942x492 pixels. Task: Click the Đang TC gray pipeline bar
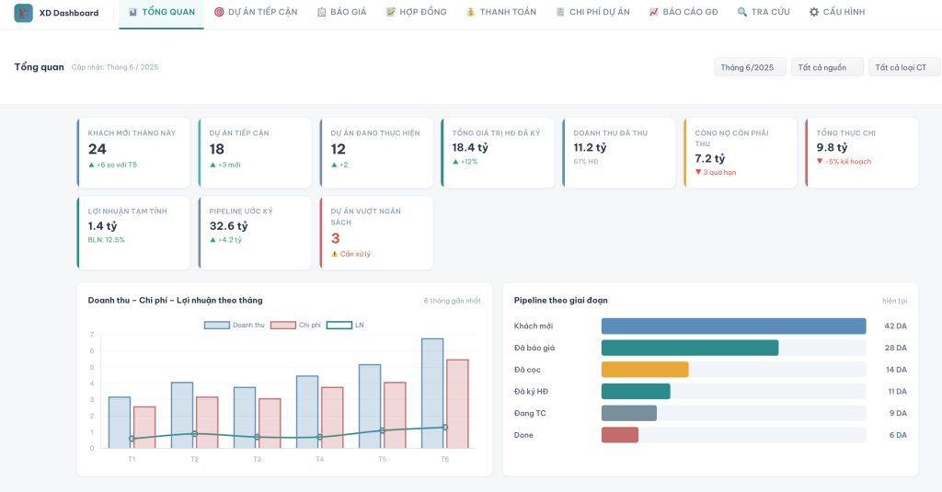629,413
